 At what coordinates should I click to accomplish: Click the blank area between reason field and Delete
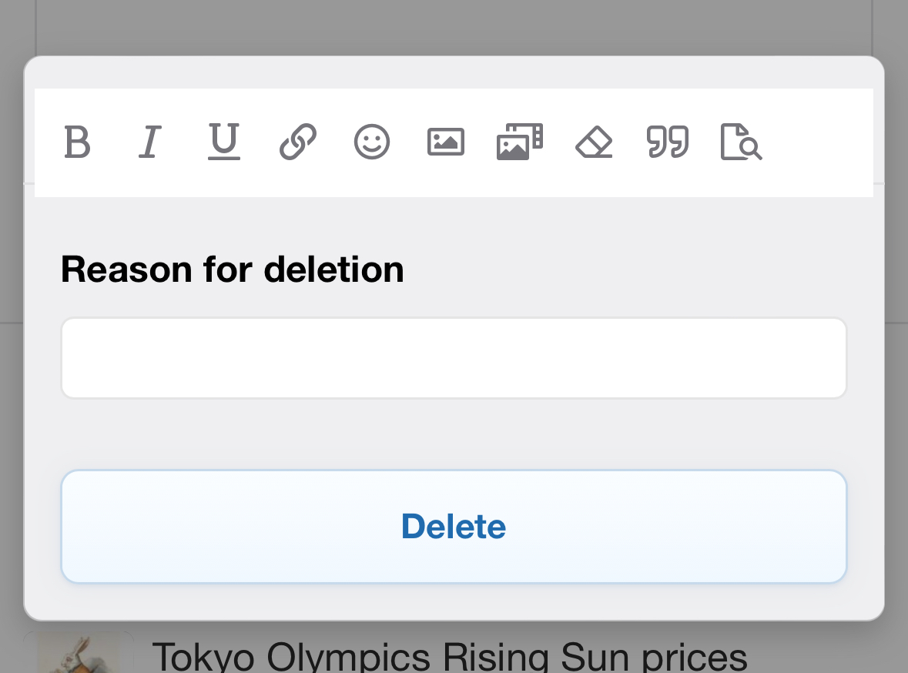[454, 434]
